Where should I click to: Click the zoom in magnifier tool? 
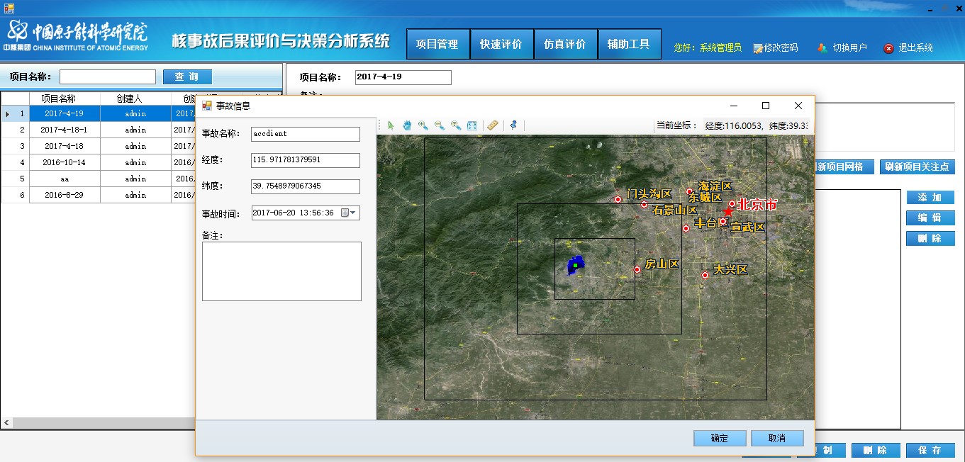pyautogui.click(x=423, y=125)
